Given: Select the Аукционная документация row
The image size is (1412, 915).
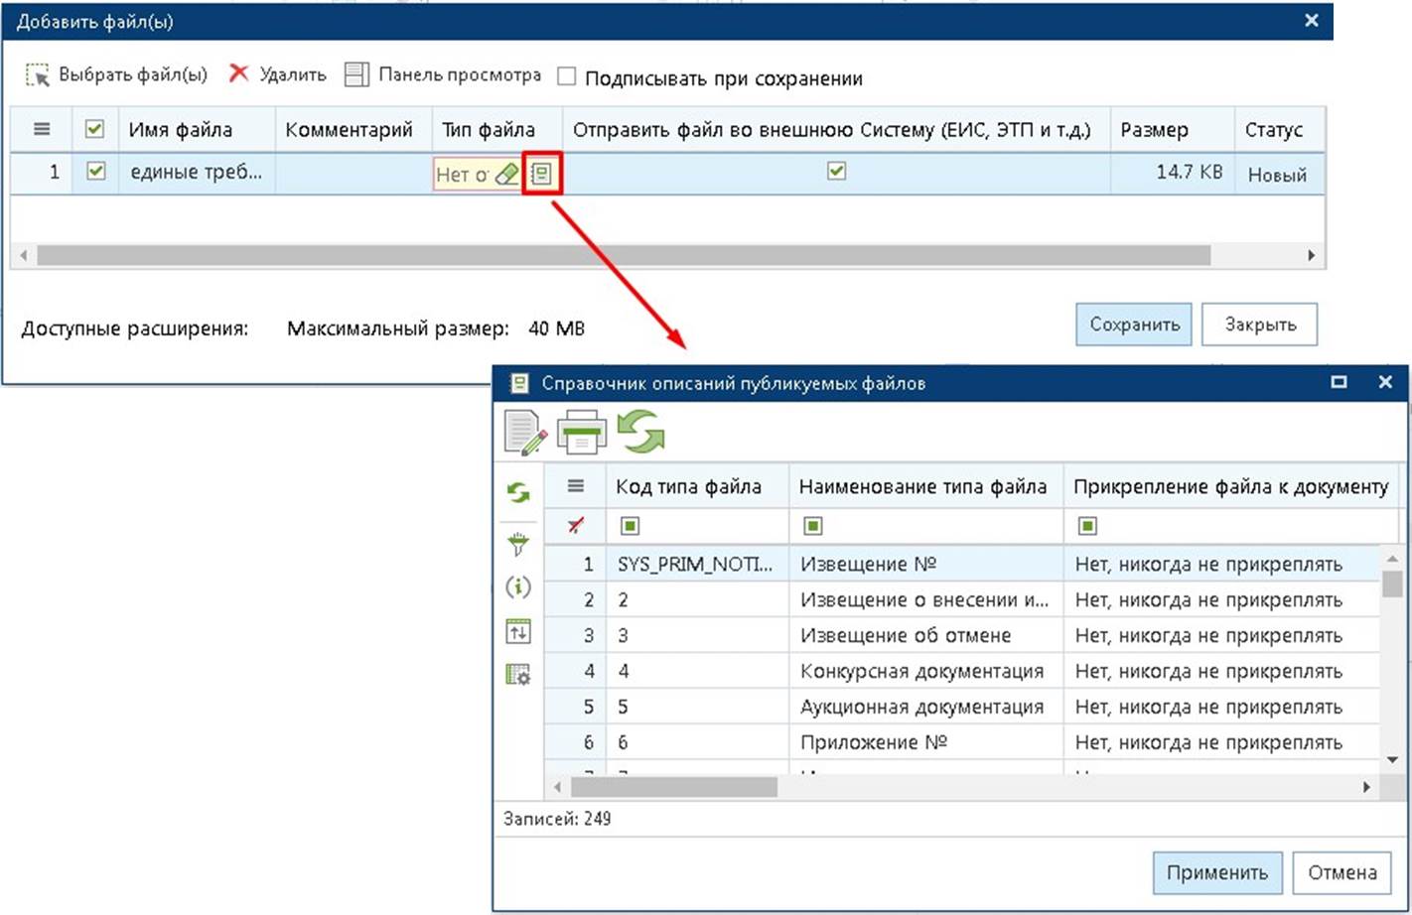Looking at the screenshot, I should [x=961, y=707].
